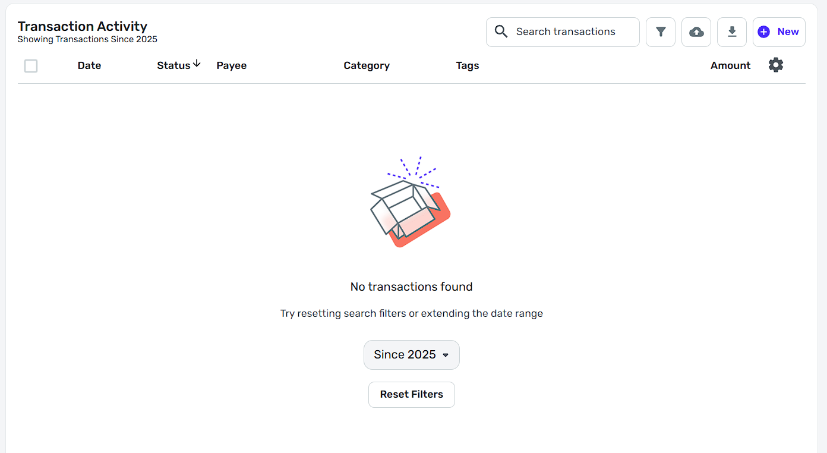Open the transaction filter funnel icon
The image size is (827, 453).
click(x=661, y=32)
